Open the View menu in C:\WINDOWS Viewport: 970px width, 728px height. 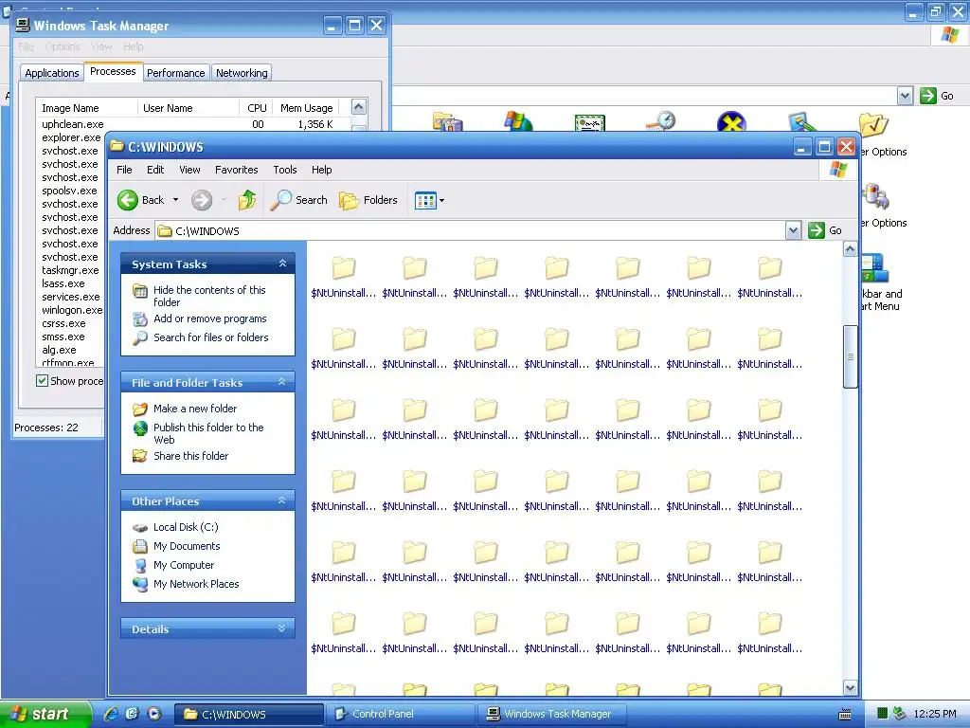point(189,170)
